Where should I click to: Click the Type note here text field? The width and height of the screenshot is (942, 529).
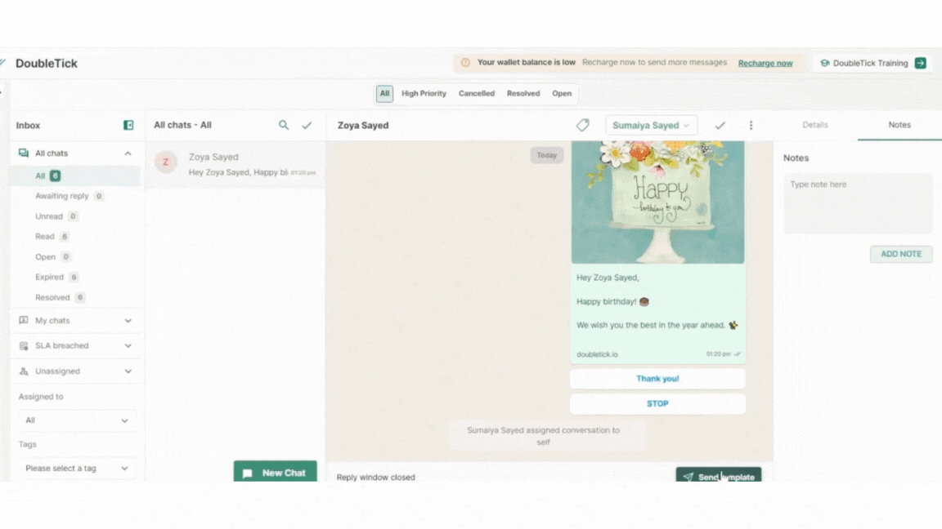point(857,203)
